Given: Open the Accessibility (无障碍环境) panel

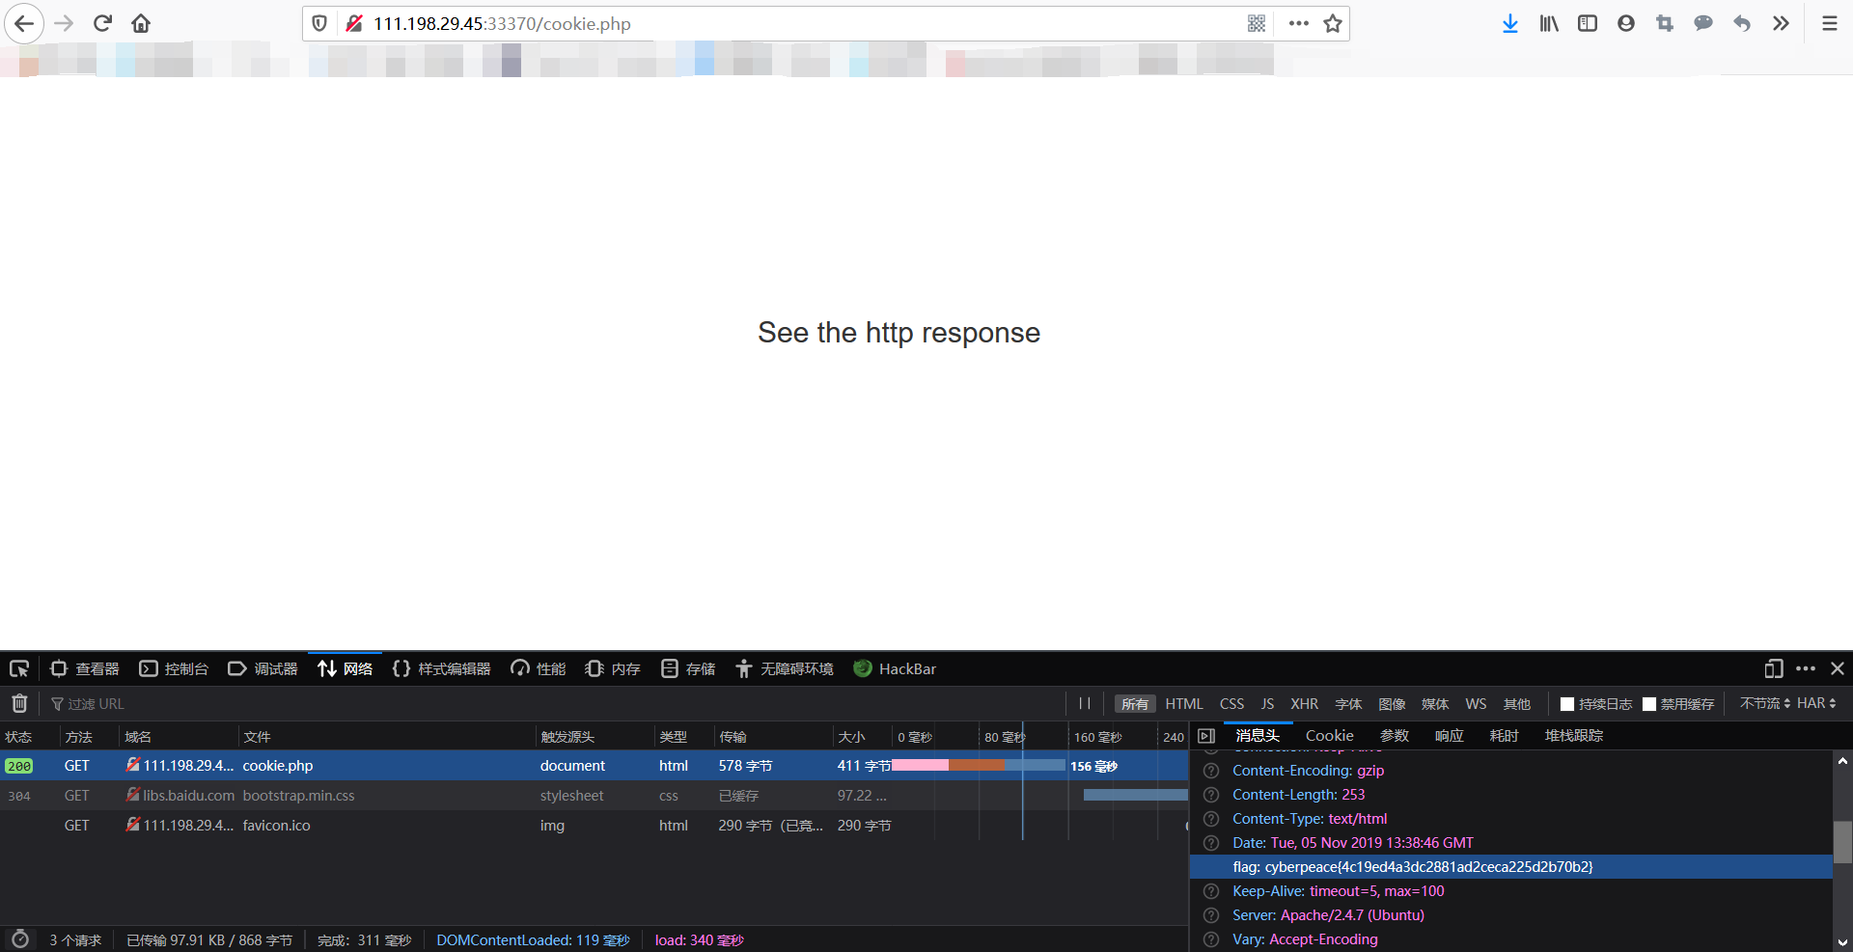Looking at the screenshot, I should click(784, 668).
